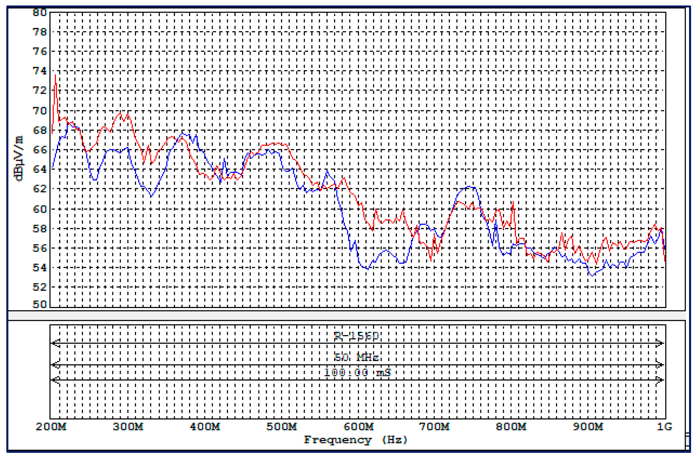
Task: Click left arrowhead of the R-1560 span line
Action: (55, 343)
